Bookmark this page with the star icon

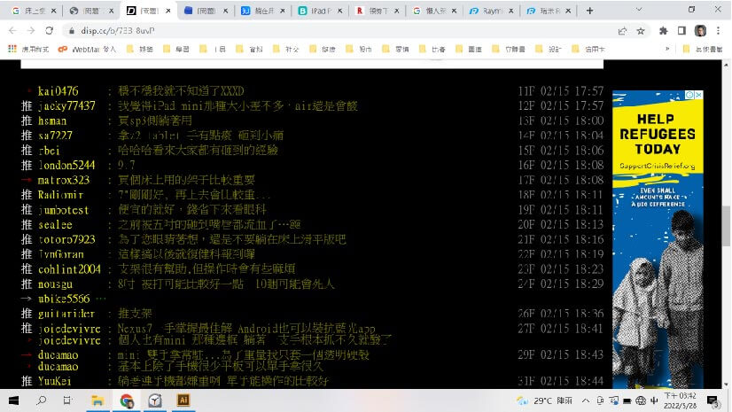pyautogui.click(x=640, y=30)
